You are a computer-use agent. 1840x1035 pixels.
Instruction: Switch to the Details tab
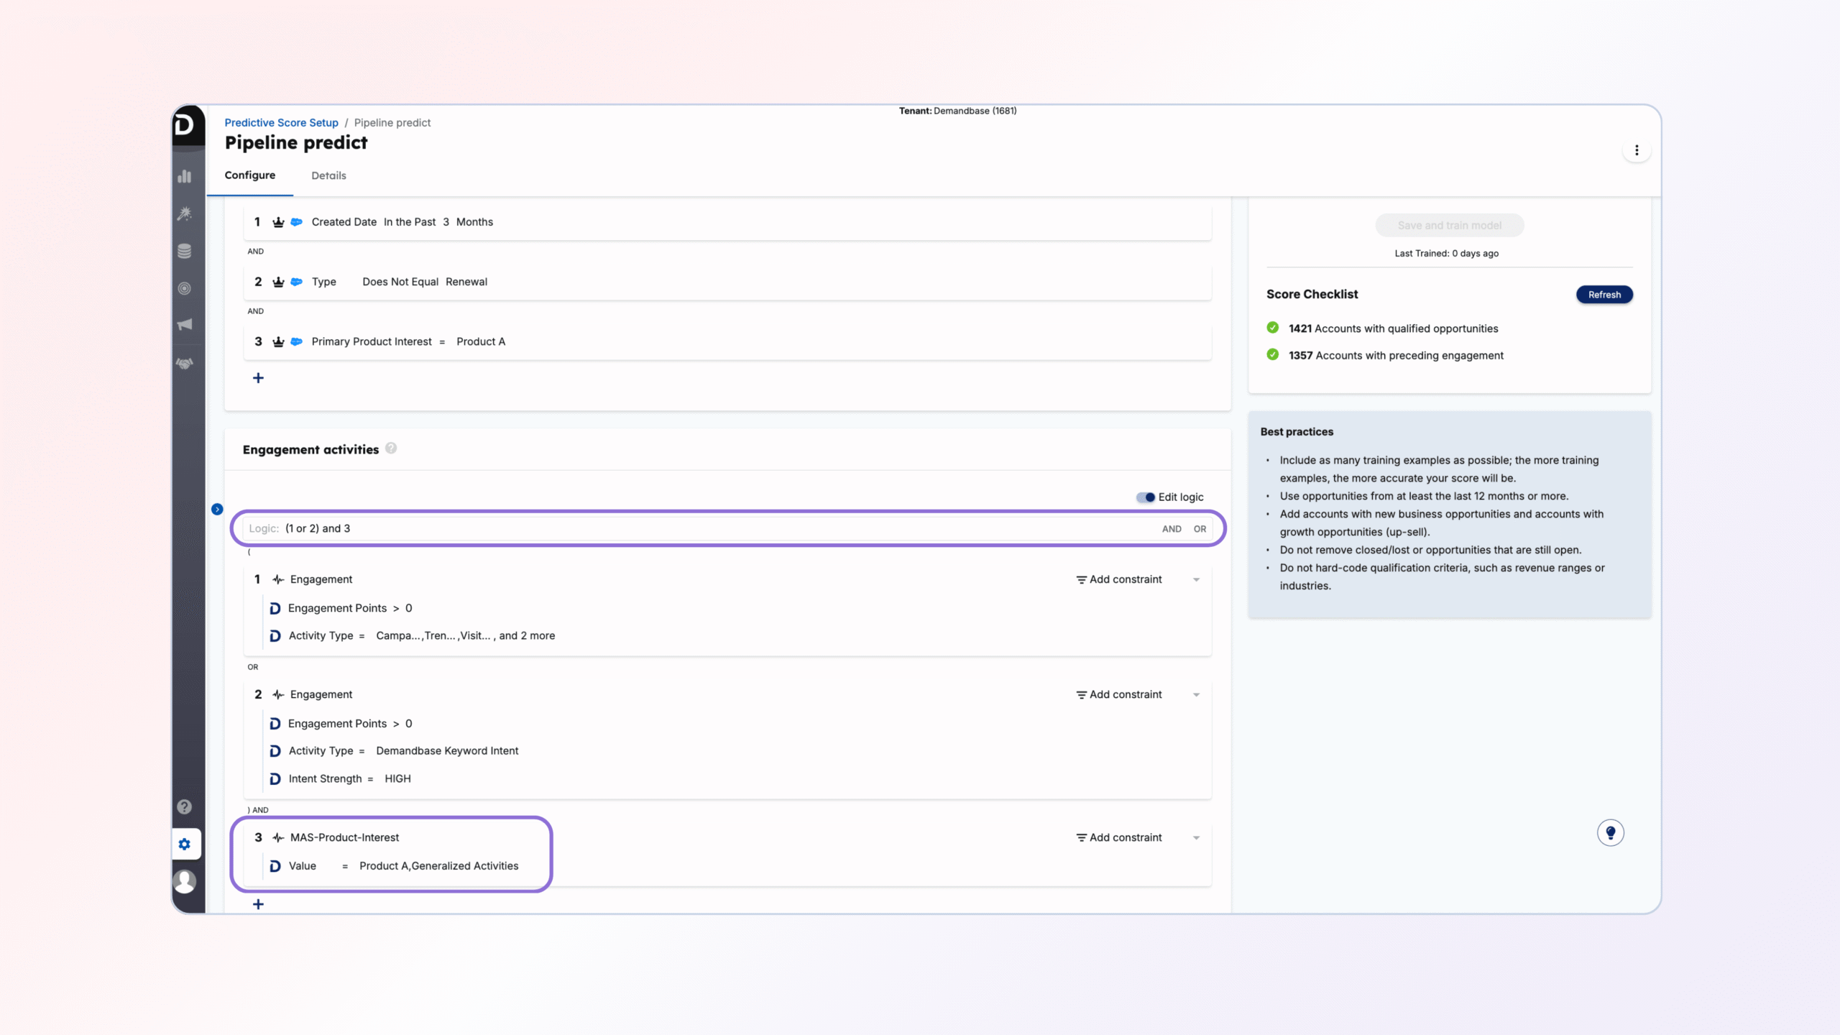(x=328, y=175)
